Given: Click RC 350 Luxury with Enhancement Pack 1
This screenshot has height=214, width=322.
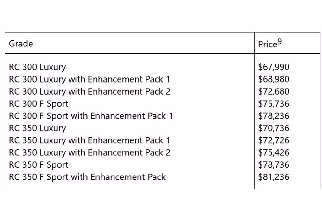Looking at the screenshot, I should pos(89,140).
